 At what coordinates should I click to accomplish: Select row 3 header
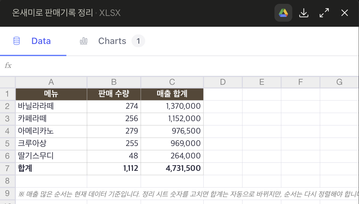(8, 119)
